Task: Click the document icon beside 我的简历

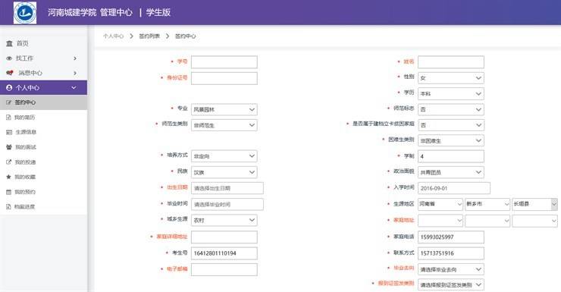Action: (x=8, y=118)
